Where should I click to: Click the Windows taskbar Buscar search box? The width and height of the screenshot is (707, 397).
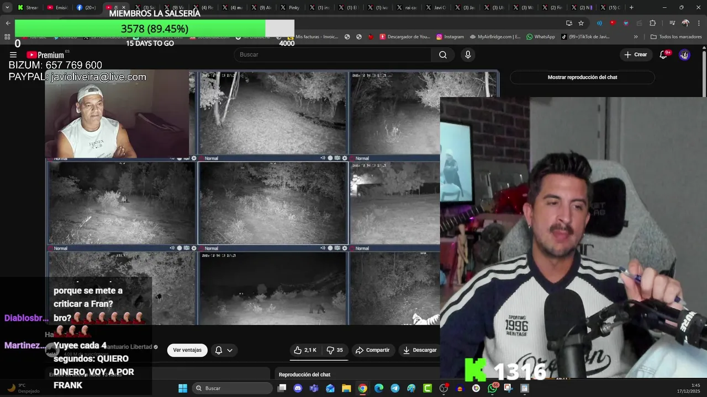[232, 388]
